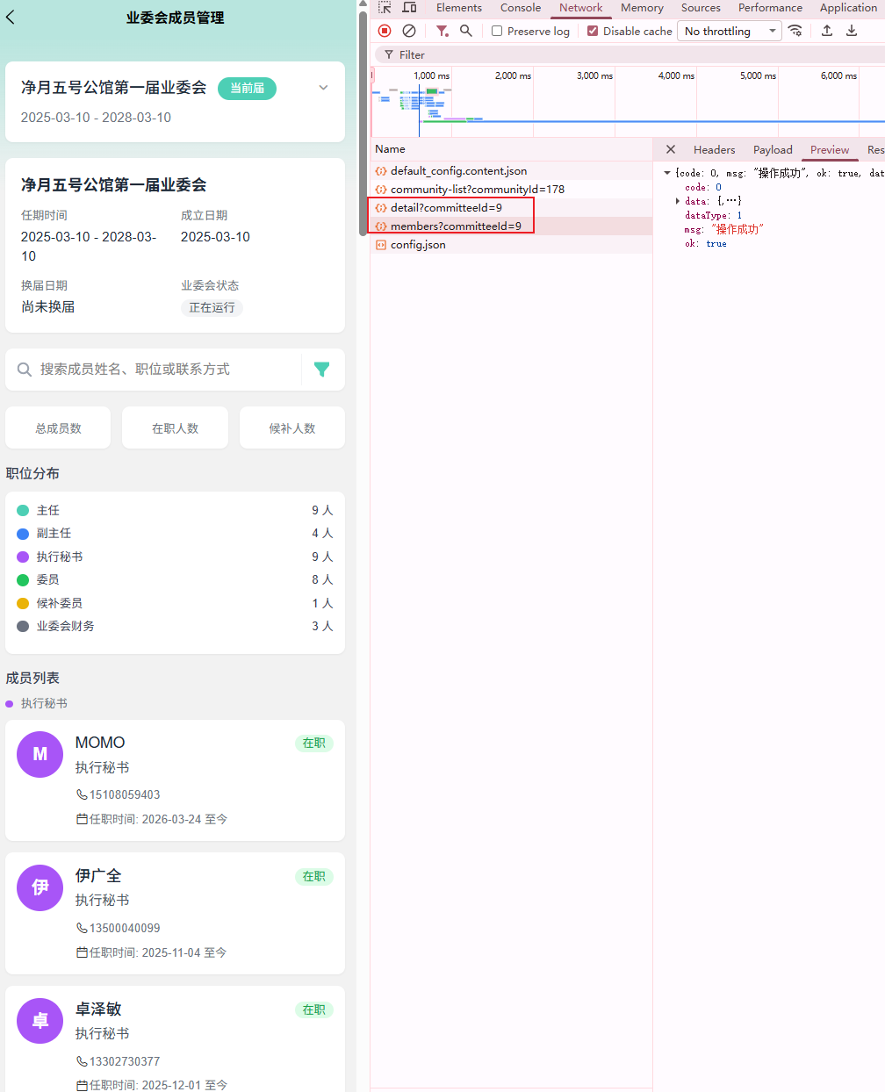Open network conditions via the wifi gear icon

click(795, 30)
